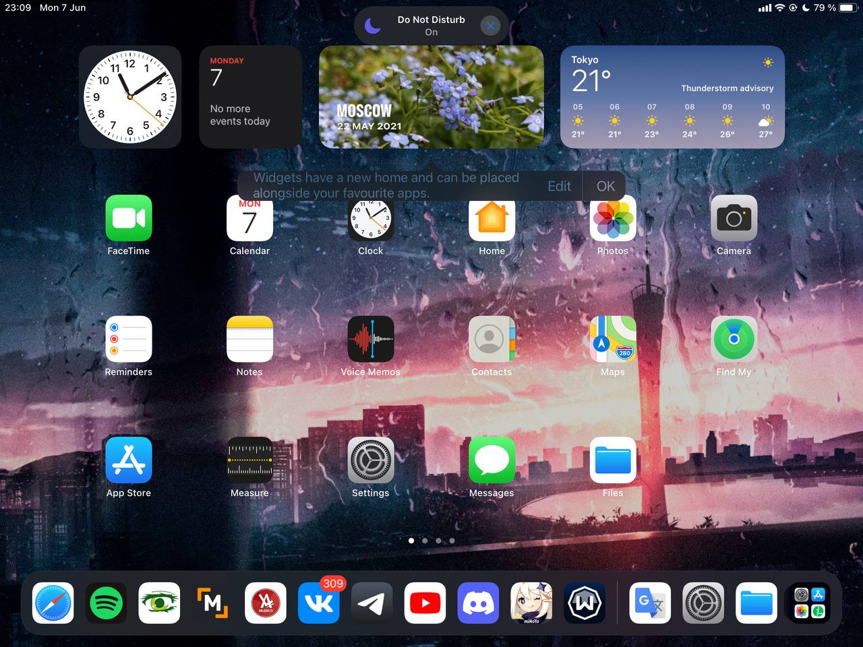Open the Contacts app
This screenshot has height=647, width=863.
tap(492, 339)
